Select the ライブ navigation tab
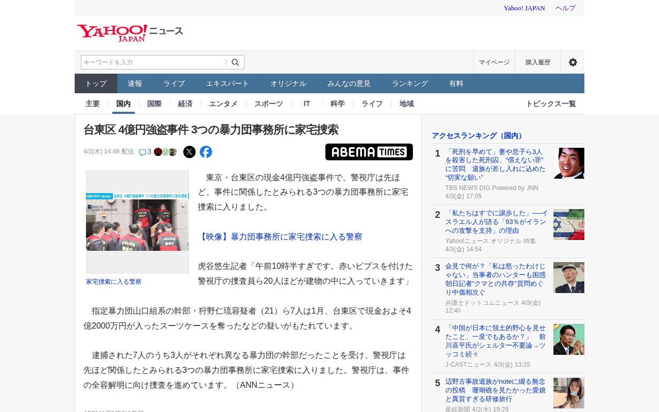This screenshot has width=659, height=412. click(x=174, y=83)
